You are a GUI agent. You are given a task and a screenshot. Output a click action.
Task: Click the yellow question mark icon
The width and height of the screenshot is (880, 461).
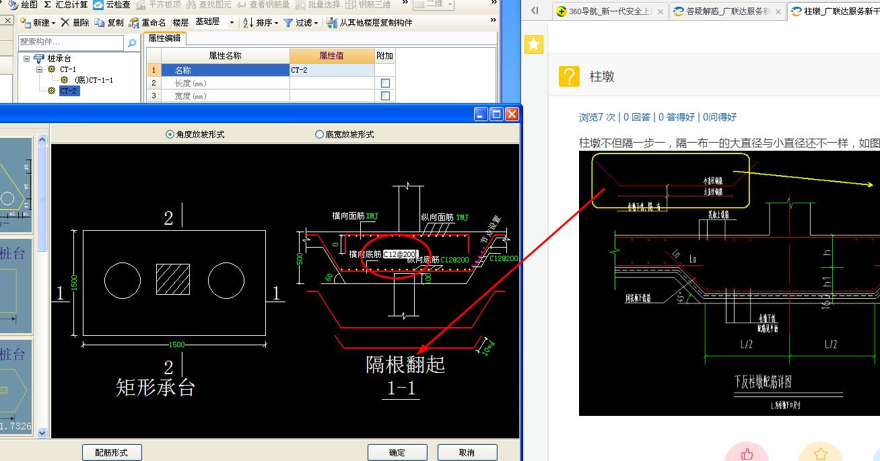[569, 76]
